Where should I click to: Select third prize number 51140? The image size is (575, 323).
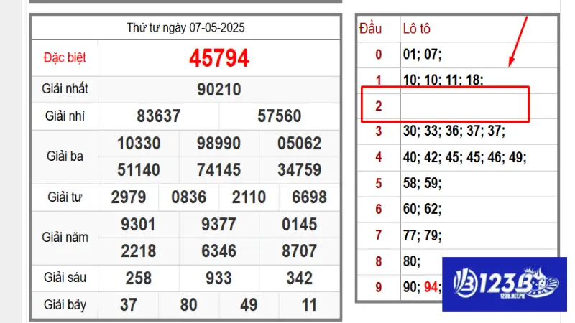tap(139, 170)
